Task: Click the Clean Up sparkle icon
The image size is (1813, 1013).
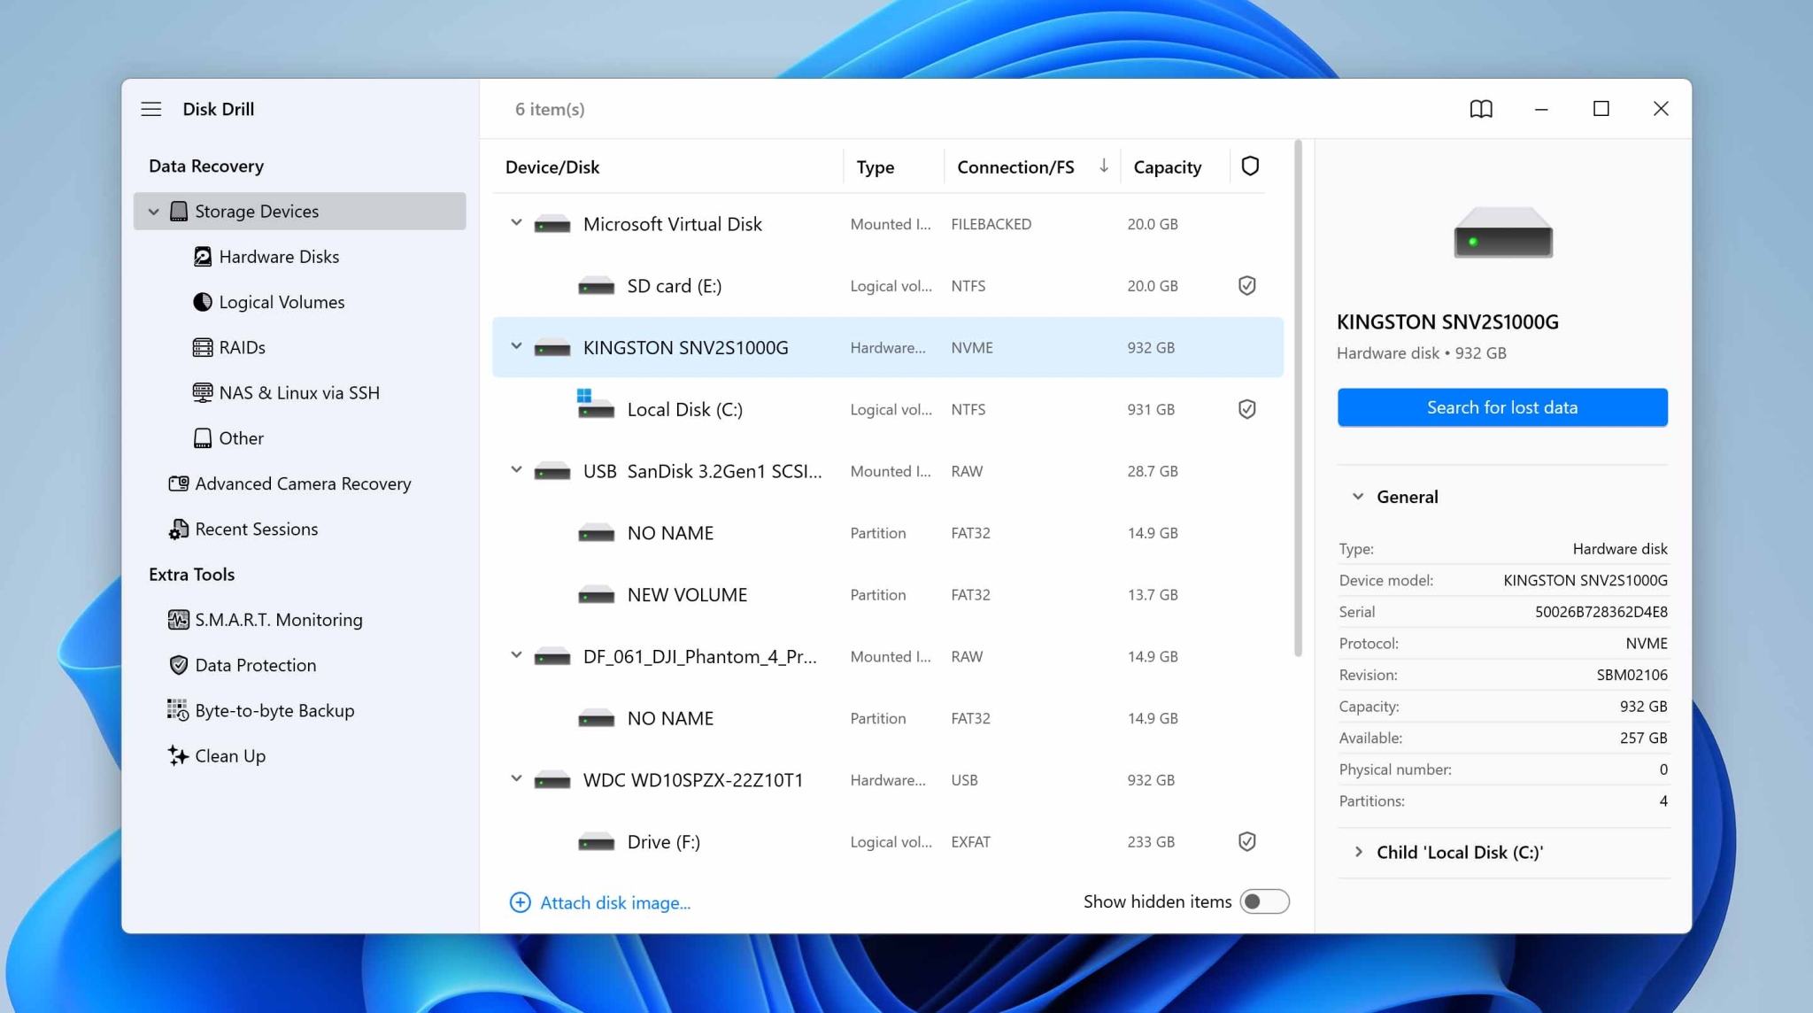Action: [178, 755]
